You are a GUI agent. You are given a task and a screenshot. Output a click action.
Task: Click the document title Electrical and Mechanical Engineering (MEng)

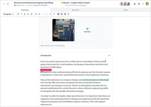point(34,3)
